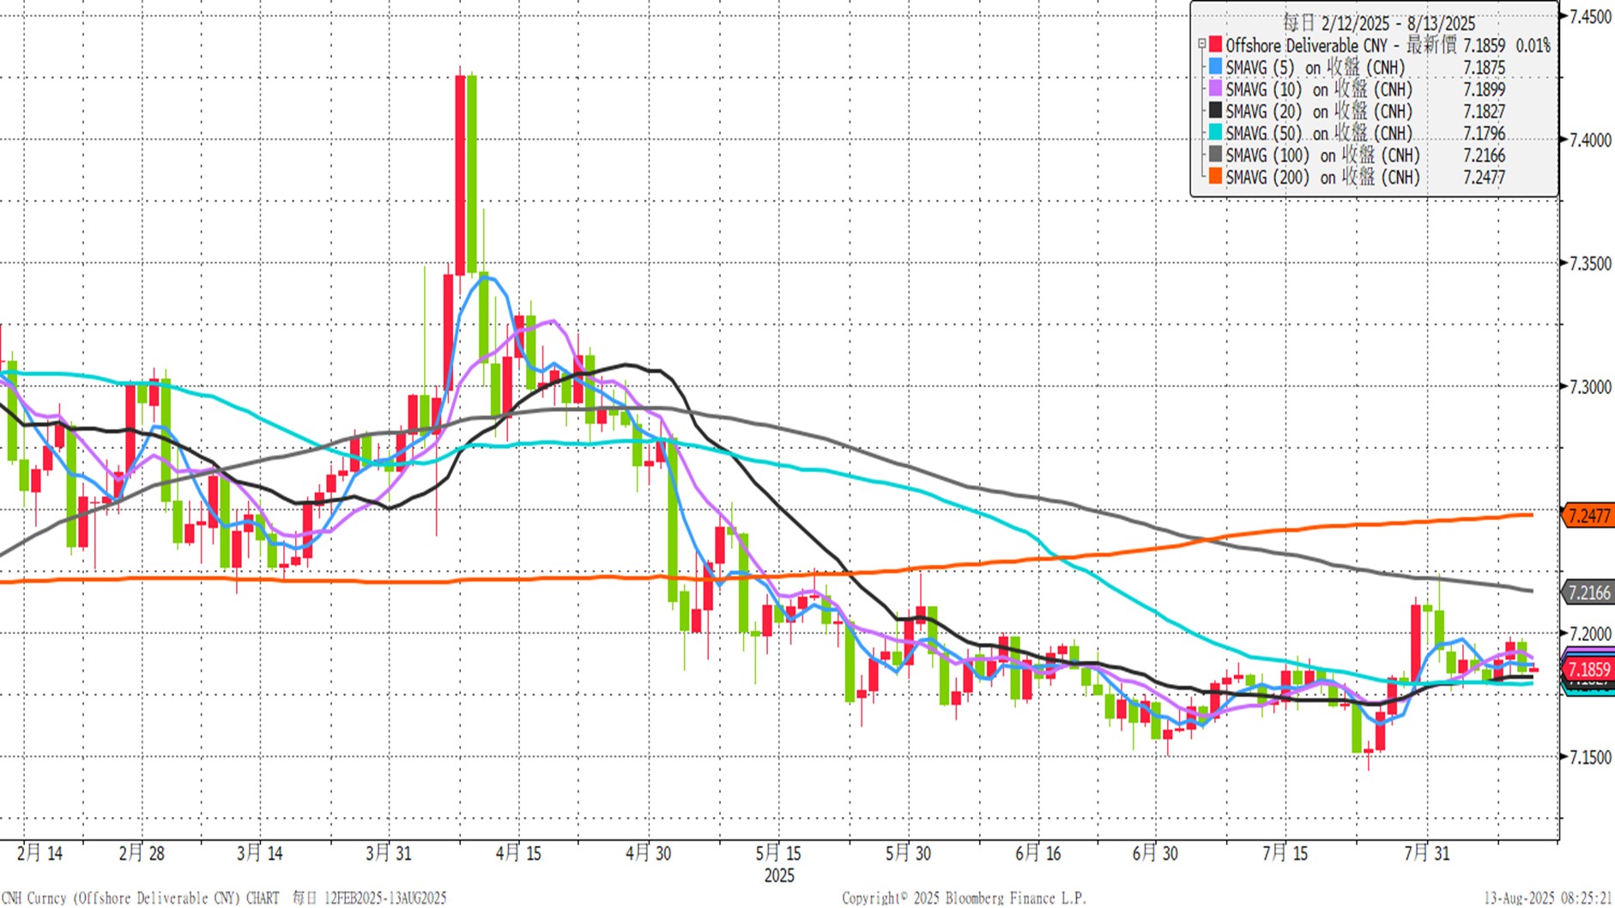Click SMAVG (50) value 7.1796
Image resolution: width=1615 pixels, height=908 pixels.
[x=1485, y=134]
